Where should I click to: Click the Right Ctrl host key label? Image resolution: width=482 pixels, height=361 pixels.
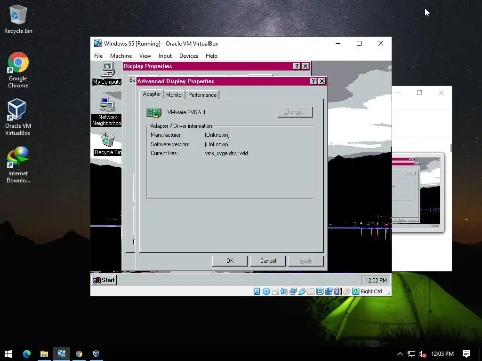[x=371, y=291]
